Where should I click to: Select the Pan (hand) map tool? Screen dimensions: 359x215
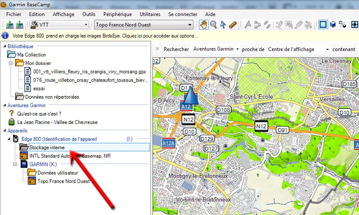[204, 25]
